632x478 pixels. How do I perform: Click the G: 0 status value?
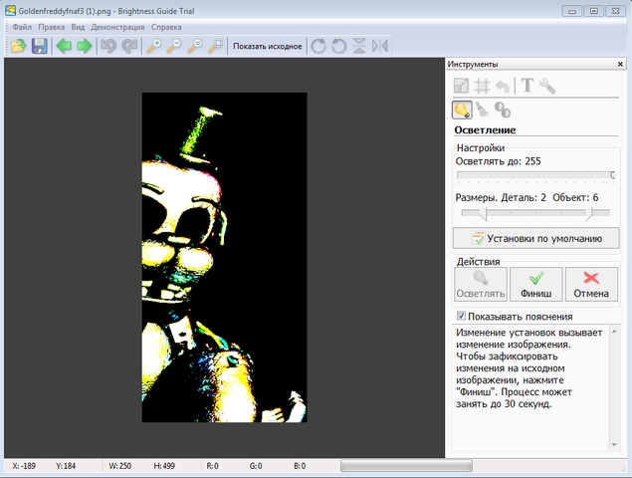[x=256, y=466]
